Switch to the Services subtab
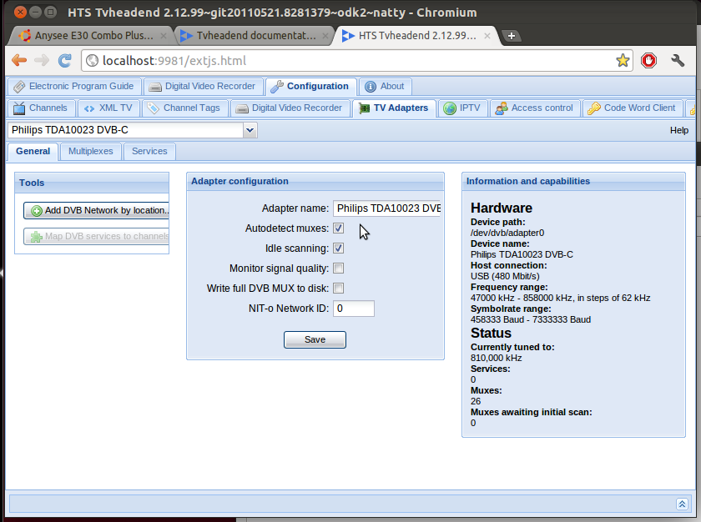 (149, 152)
